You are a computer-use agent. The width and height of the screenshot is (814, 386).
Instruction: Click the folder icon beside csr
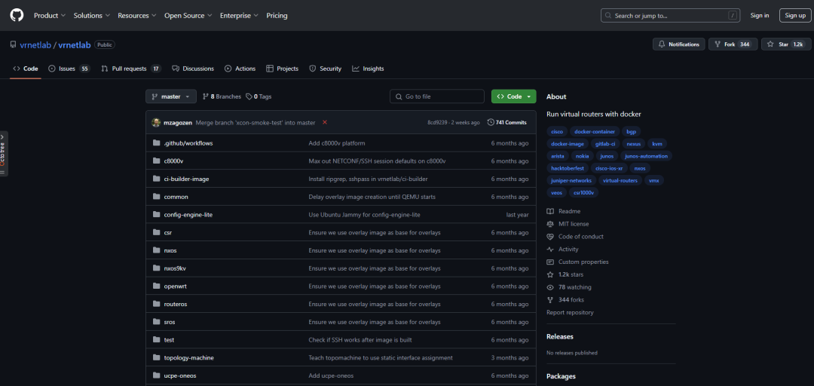(156, 232)
